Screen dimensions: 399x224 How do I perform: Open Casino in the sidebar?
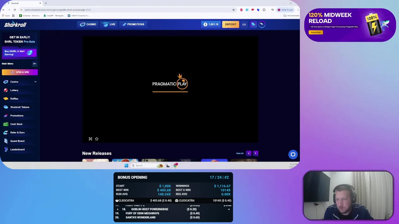tap(14, 82)
